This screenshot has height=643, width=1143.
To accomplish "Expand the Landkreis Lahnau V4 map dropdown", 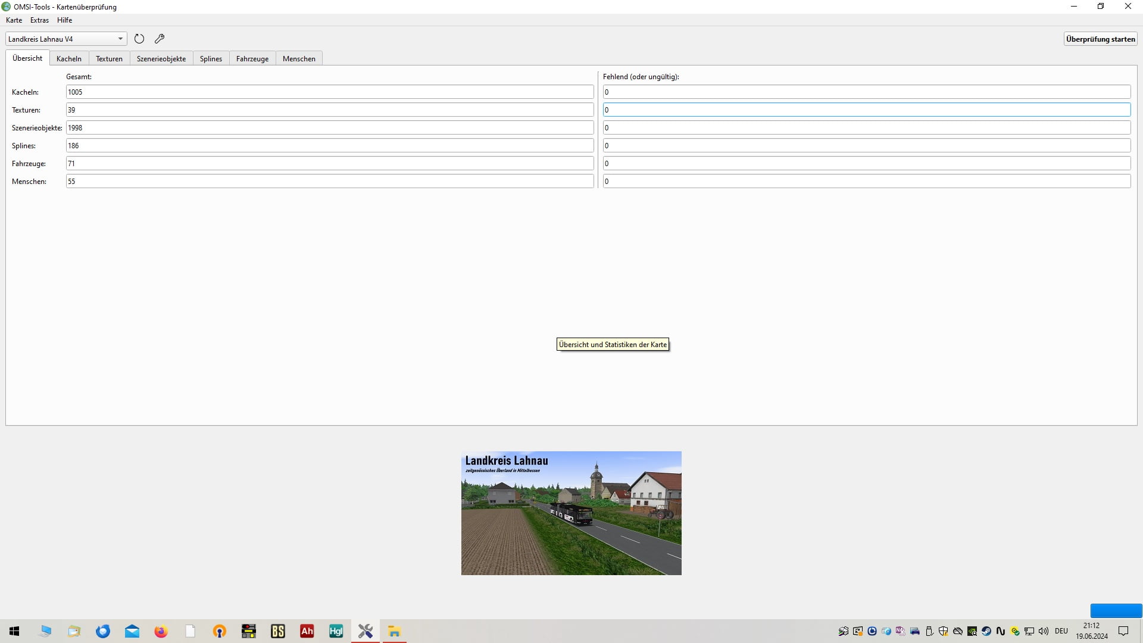I will click(120, 39).
